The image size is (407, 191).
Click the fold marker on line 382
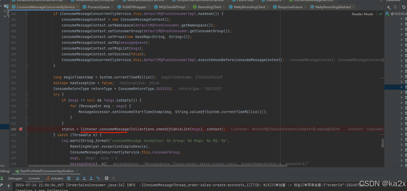tap(27, 14)
